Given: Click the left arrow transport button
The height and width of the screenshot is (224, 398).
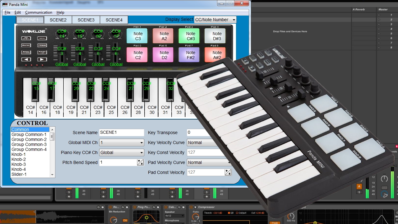Looking at the screenshot, I should 26,59.
